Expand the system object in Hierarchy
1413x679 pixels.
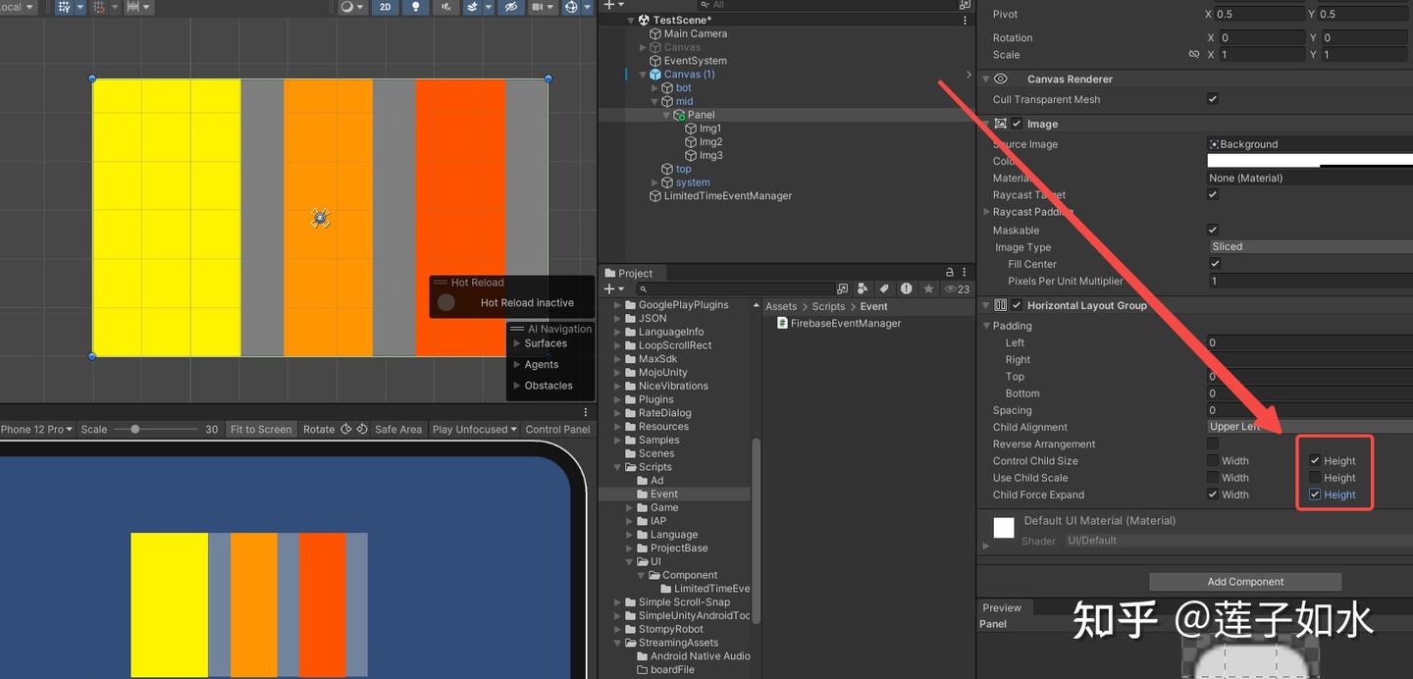coord(655,183)
